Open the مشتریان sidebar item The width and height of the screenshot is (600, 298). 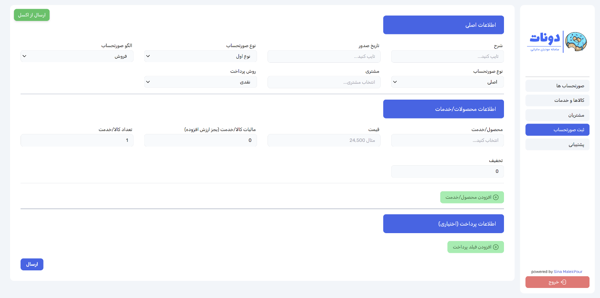[x=557, y=115]
